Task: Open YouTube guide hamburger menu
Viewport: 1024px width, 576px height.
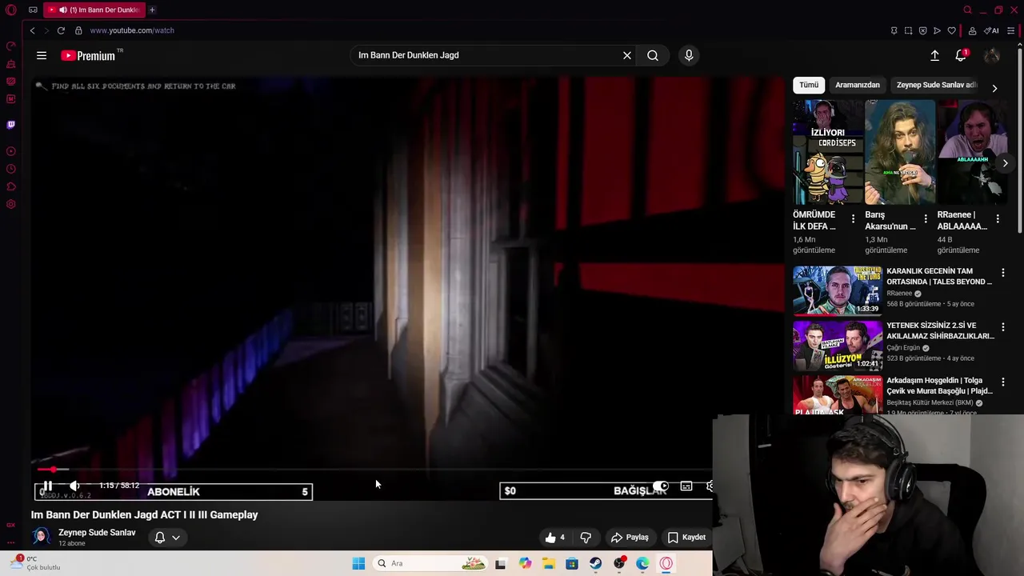Action: pyautogui.click(x=42, y=55)
